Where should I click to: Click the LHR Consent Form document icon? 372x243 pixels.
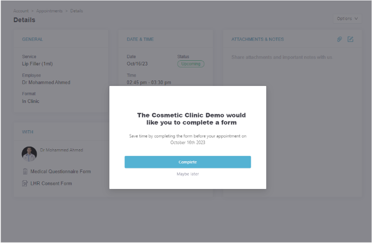point(25,183)
